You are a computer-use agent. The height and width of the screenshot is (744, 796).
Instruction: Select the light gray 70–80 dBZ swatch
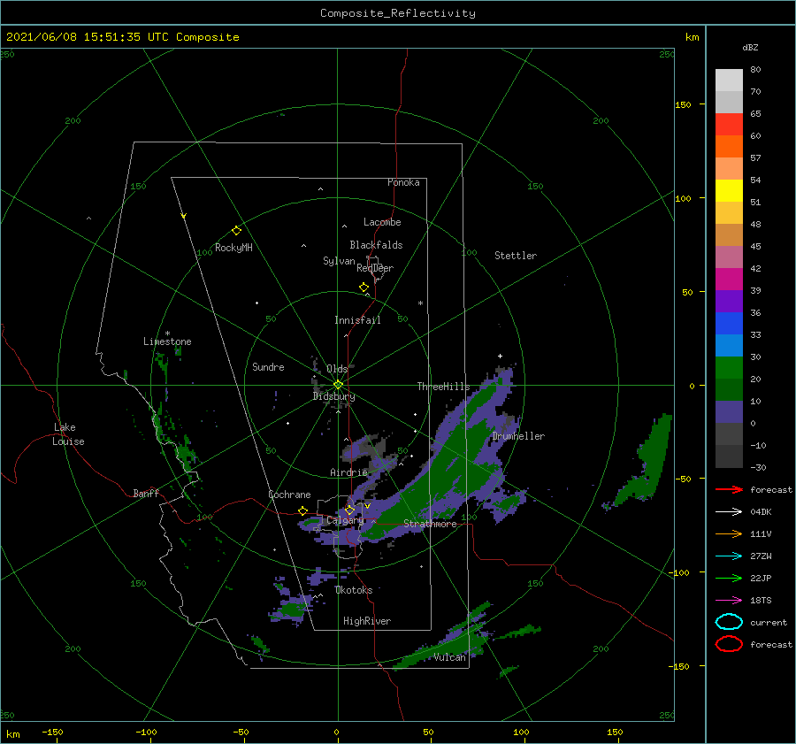pyautogui.click(x=729, y=81)
